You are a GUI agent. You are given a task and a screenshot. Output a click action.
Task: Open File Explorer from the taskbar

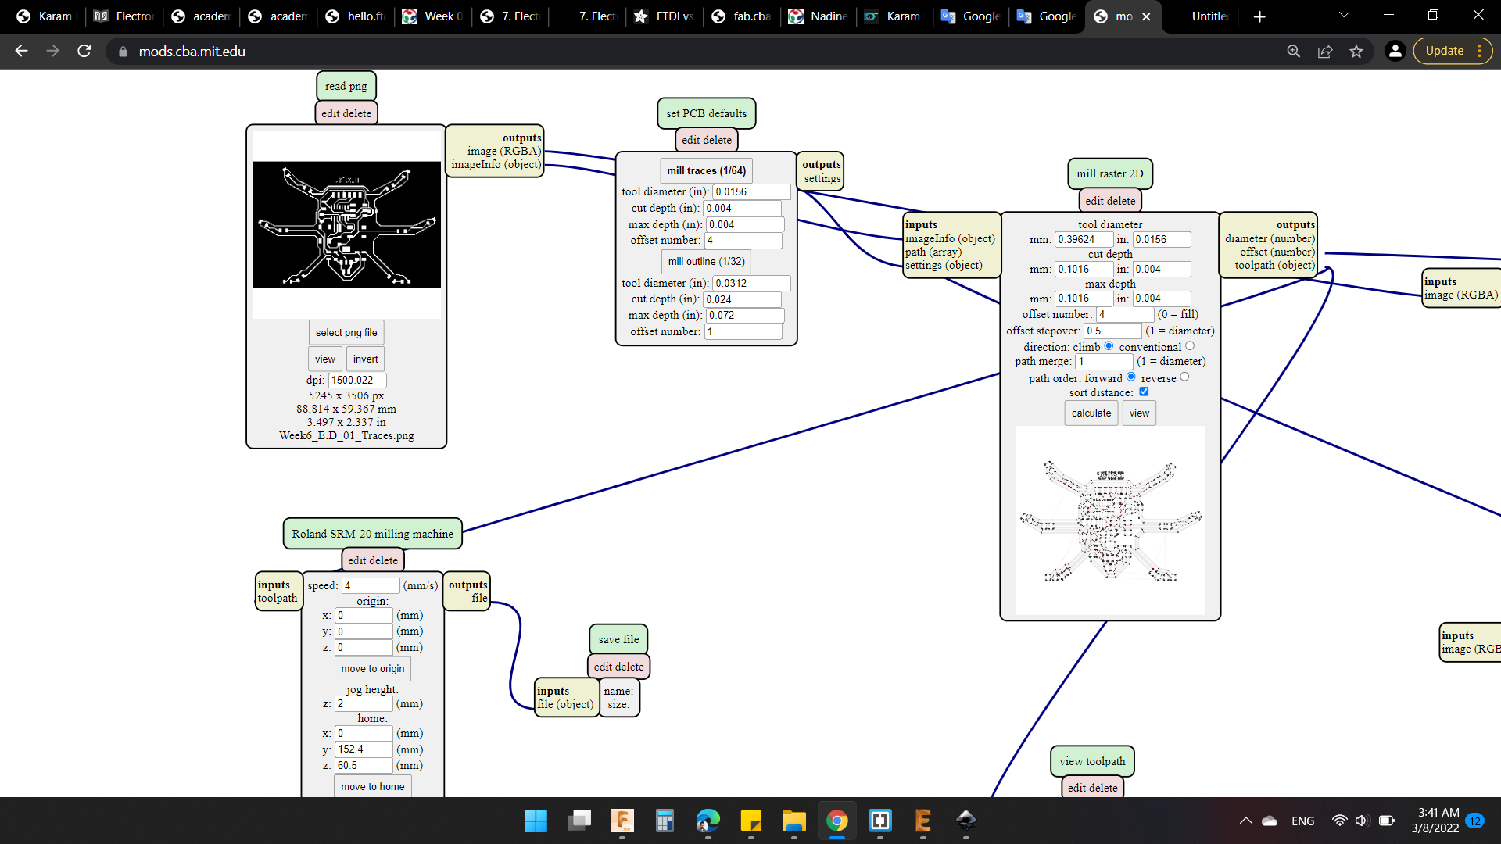click(x=793, y=821)
